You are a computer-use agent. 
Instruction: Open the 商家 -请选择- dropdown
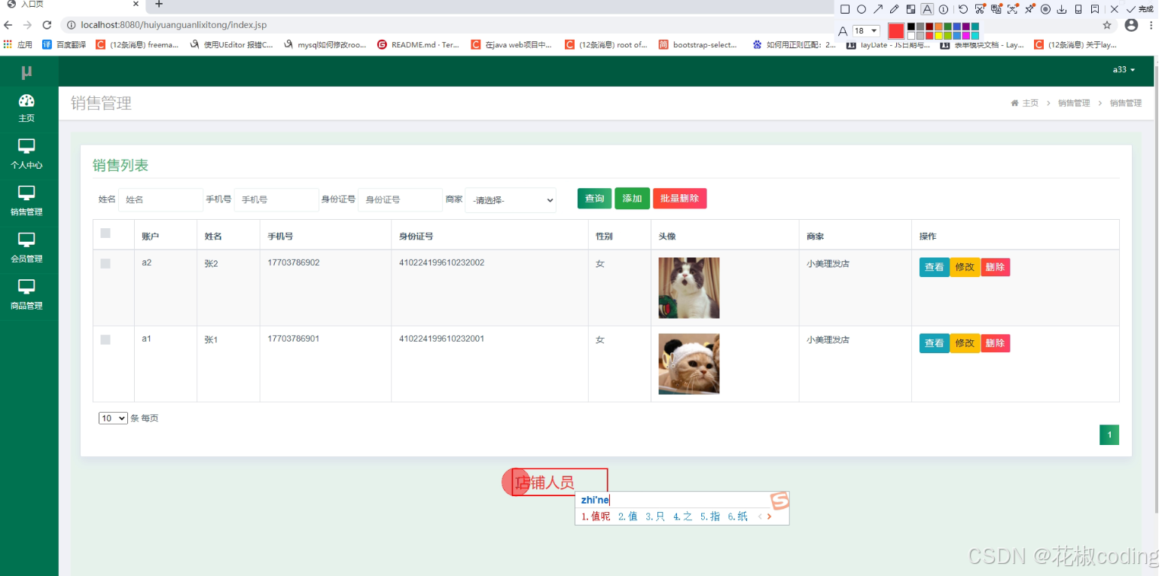pos(511,200)
